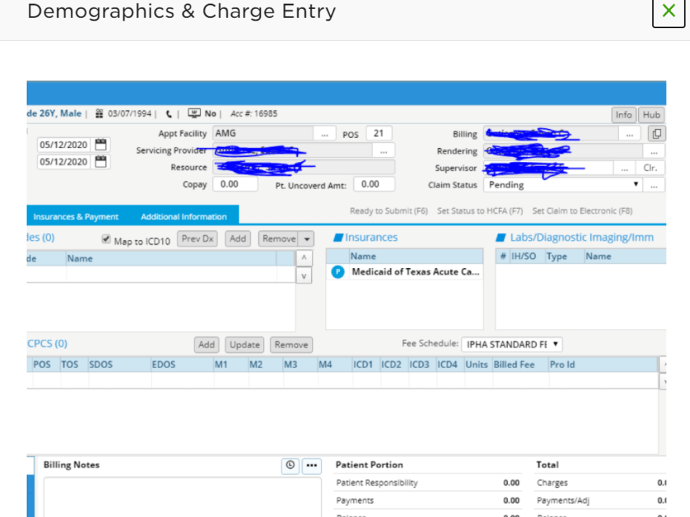690x517 pixels.
Task: Click Remove in CPT/HCPCS section
Action: (x=291, y=345)
